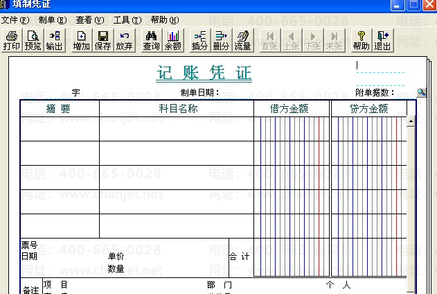
Task: Open voucher search via 查询 icon
Action: coord(152,40)
